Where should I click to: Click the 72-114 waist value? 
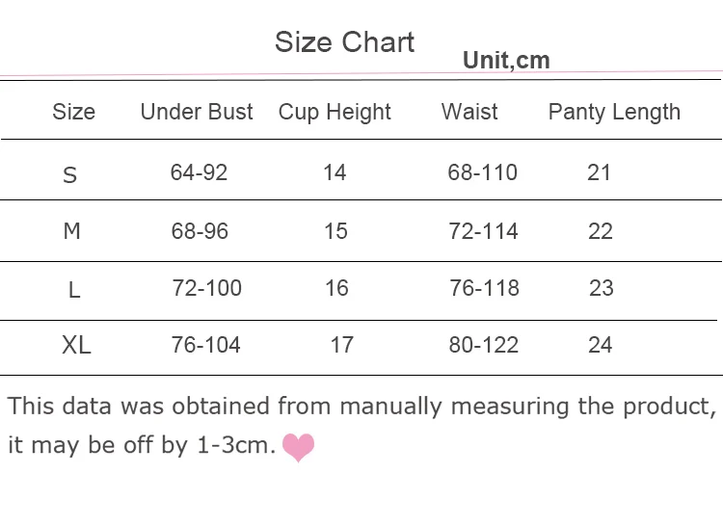pos(483,231)
